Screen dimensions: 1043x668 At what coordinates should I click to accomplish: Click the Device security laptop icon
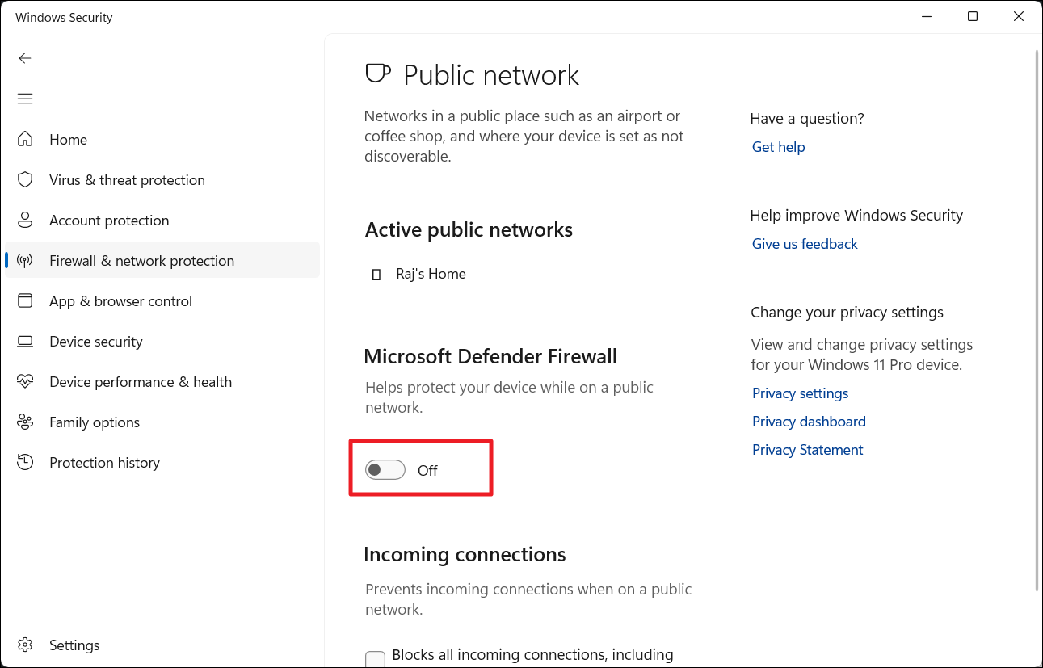[x=25, y=341]
